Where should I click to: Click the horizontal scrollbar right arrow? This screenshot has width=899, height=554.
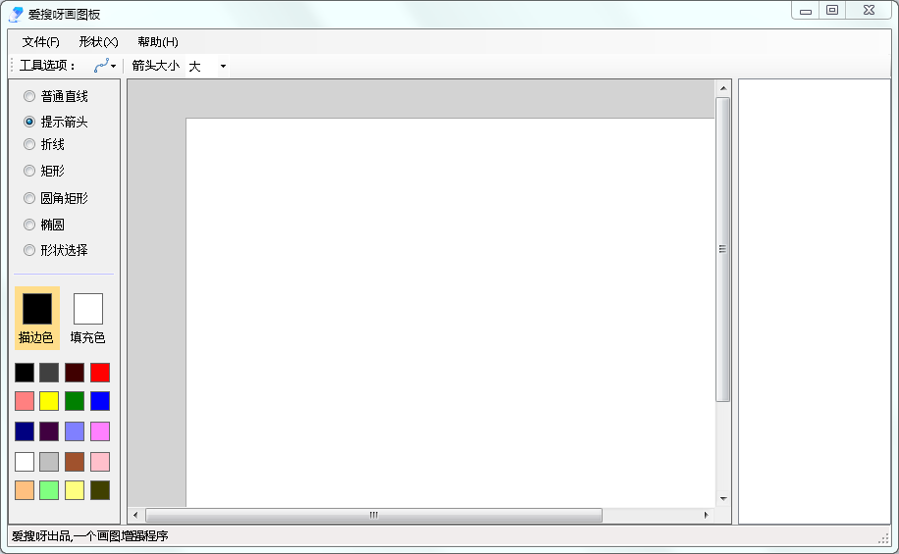point(707,515)
